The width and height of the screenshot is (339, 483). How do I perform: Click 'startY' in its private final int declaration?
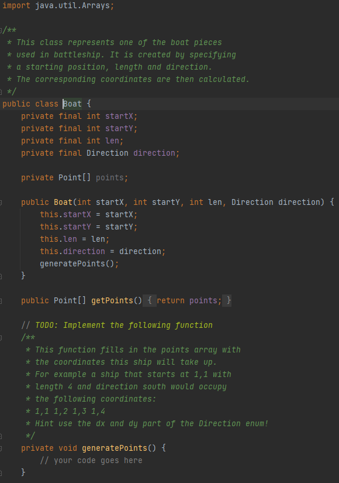point(119,128)
